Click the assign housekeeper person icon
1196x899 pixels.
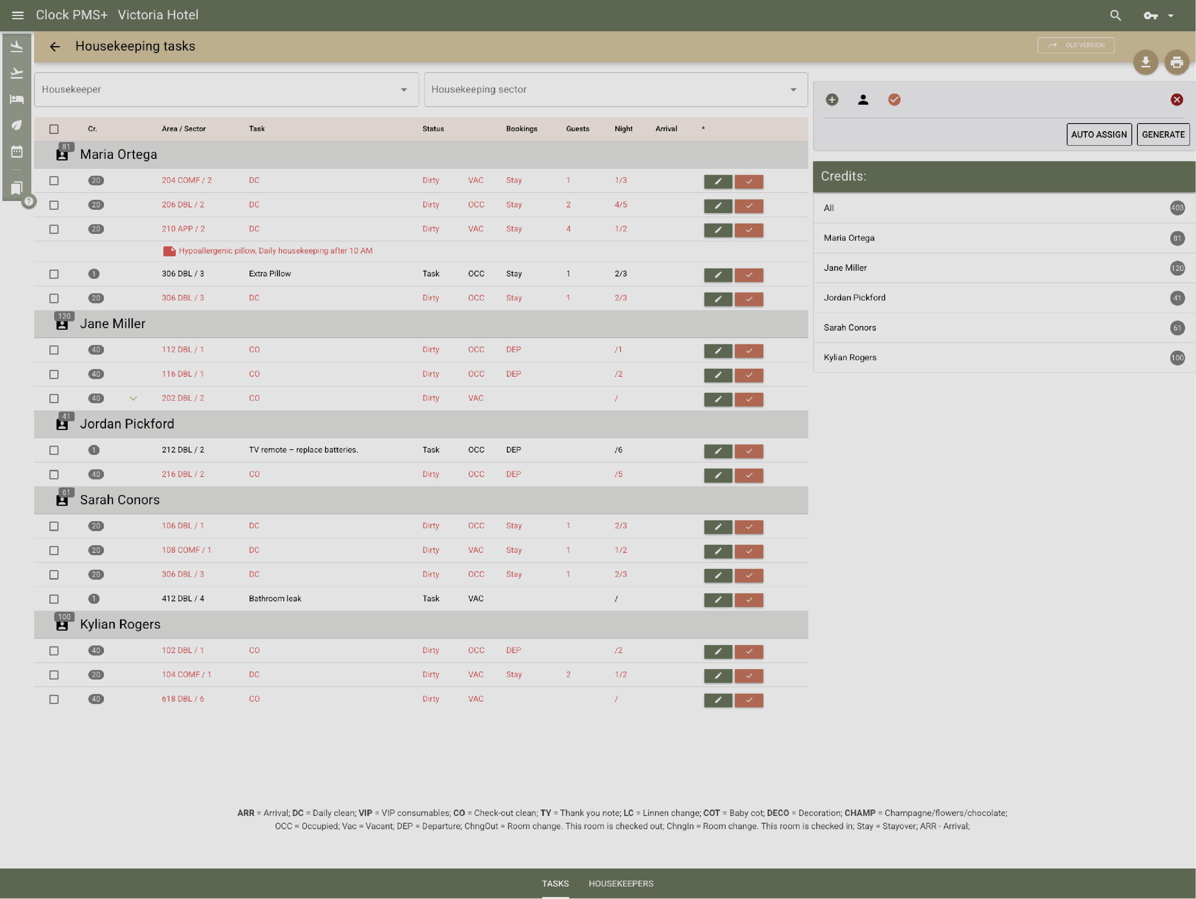863,99
